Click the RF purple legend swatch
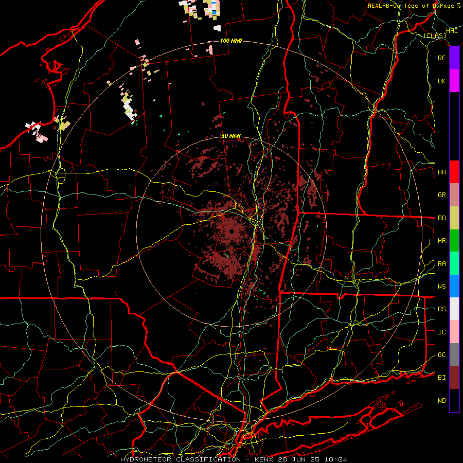 454,58
